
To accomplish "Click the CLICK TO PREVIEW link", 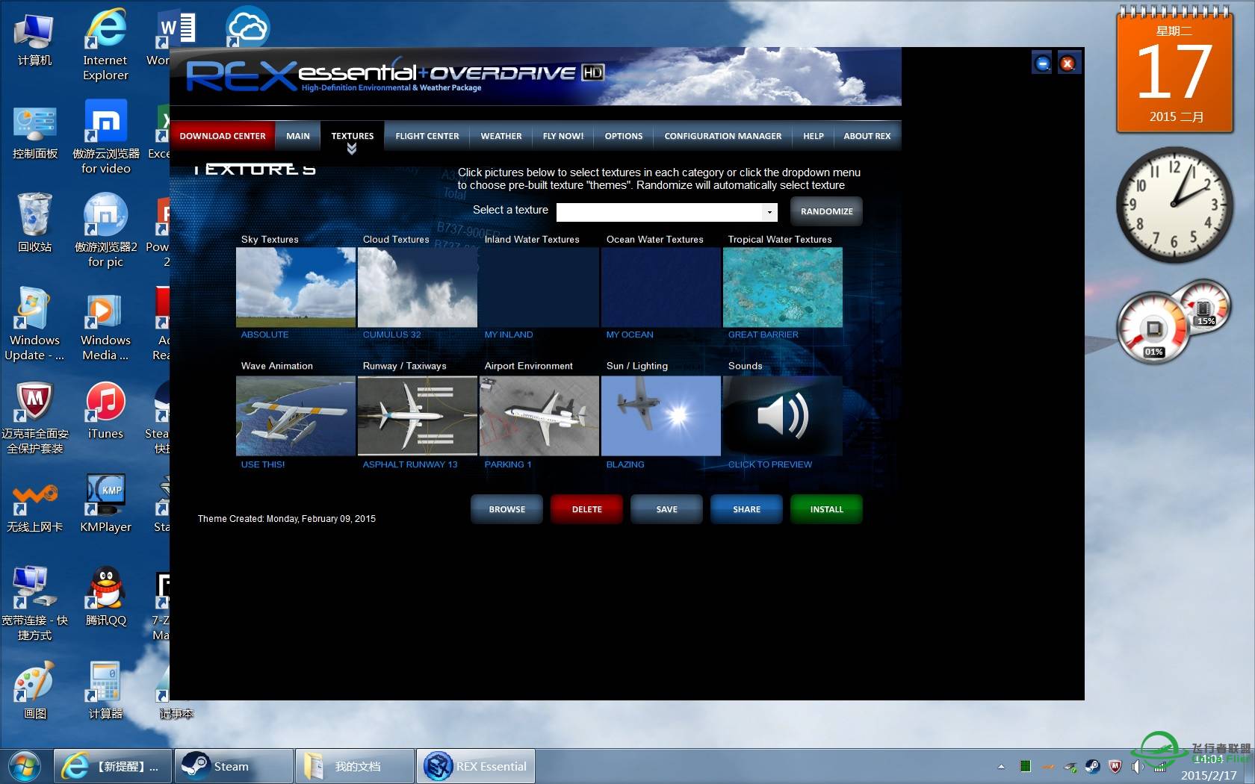I will [770, 464].
